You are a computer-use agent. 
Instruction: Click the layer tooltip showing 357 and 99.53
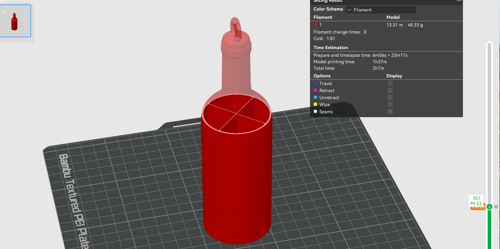click(476, 201)
